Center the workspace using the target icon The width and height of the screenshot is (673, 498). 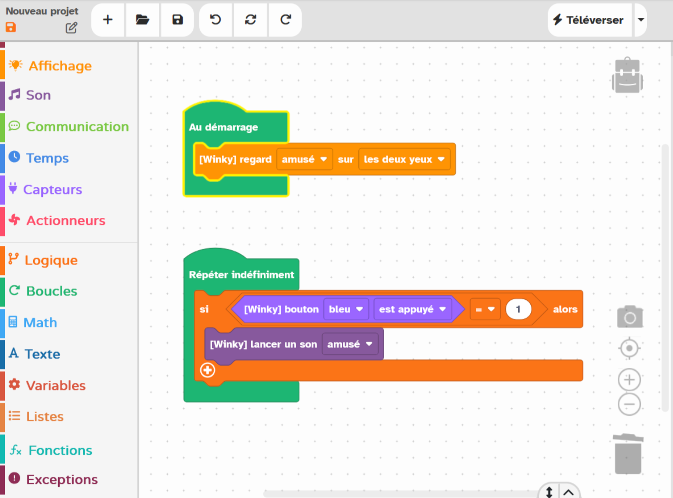tap(629, 348)
